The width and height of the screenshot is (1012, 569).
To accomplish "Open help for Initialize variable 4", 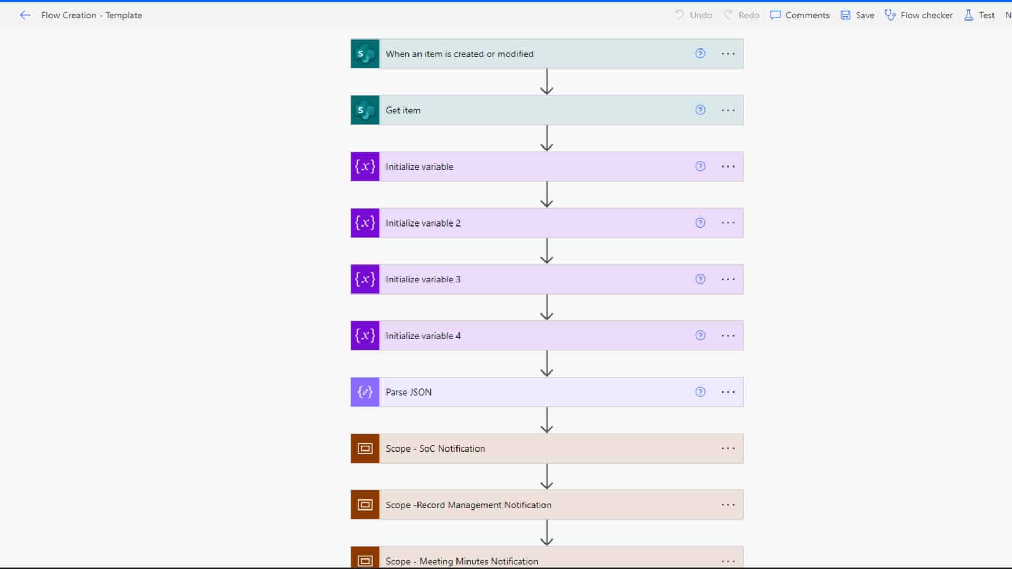I will point(700,335).
